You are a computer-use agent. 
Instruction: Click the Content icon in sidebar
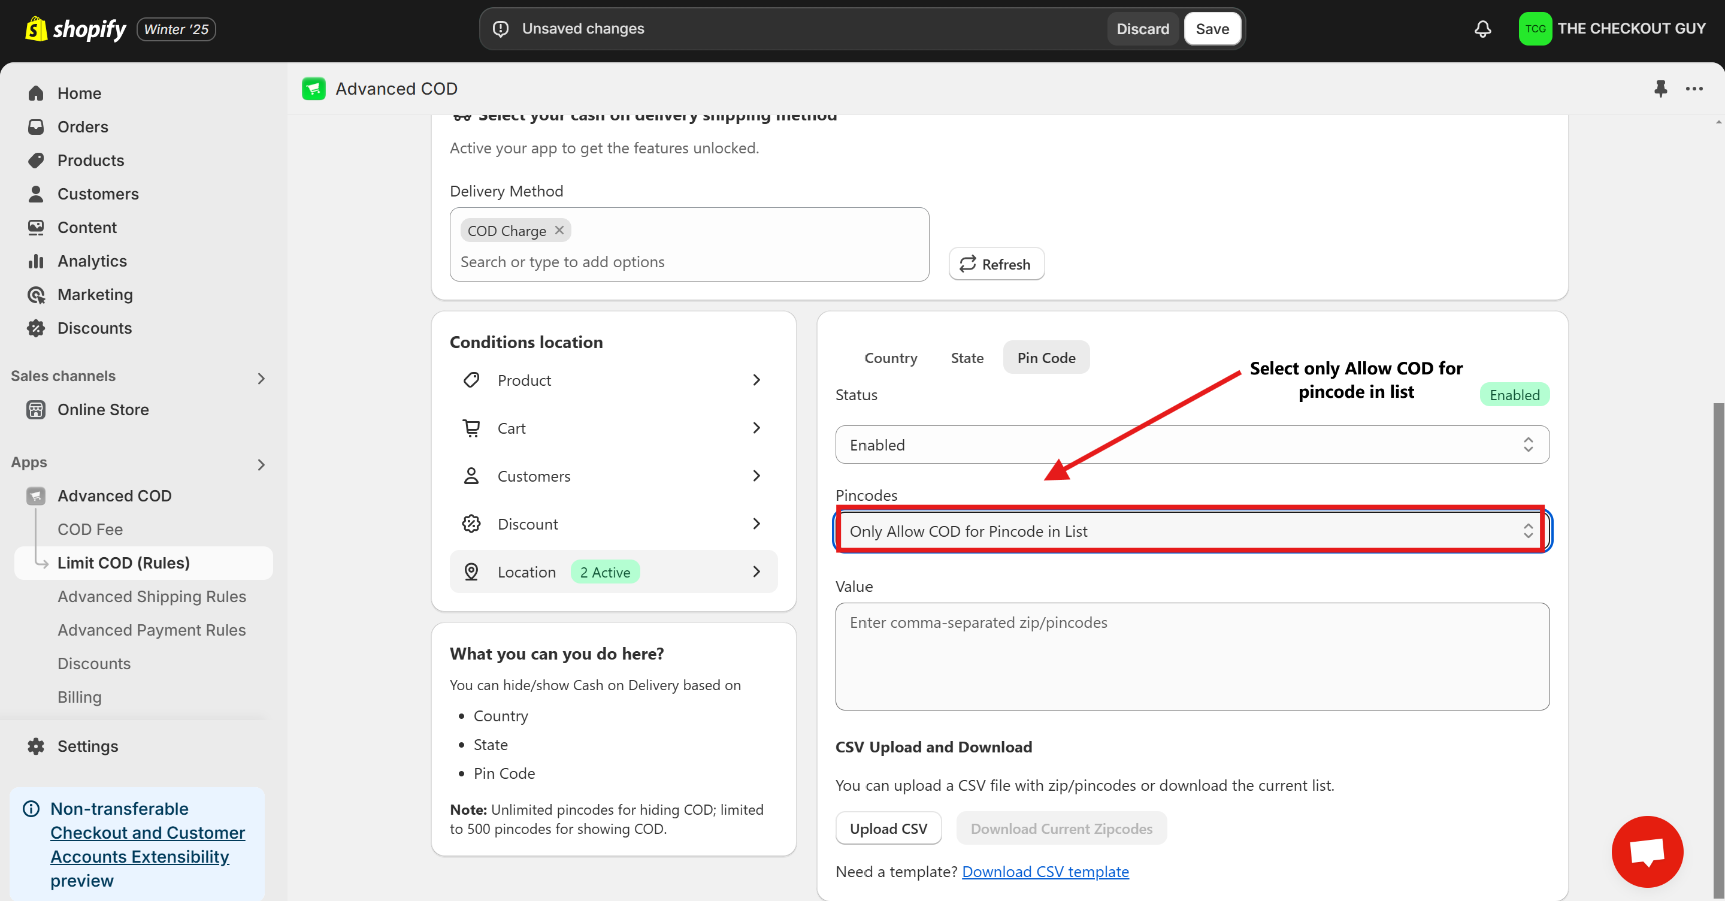coord(36,227)
